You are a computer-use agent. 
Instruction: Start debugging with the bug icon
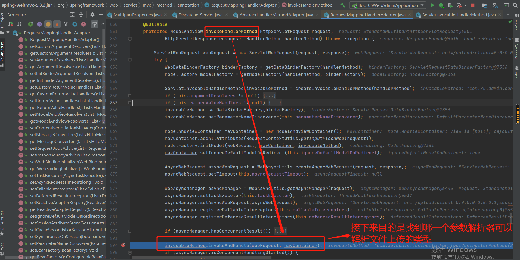point(441,5)
